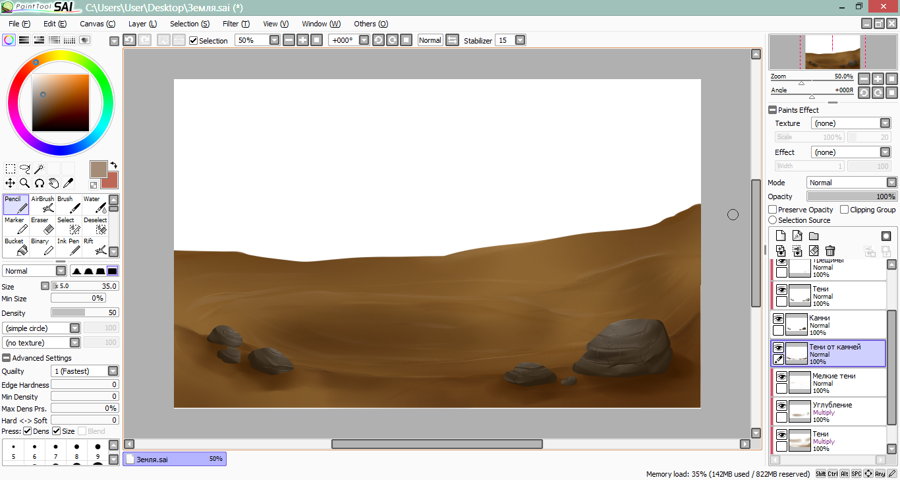Open the layer Mode dropdown
Viewport: 900px width, 480px height.
pos(891,183)
